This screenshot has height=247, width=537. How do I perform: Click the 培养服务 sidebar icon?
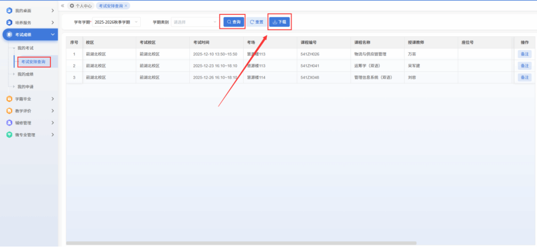[9, 22]
